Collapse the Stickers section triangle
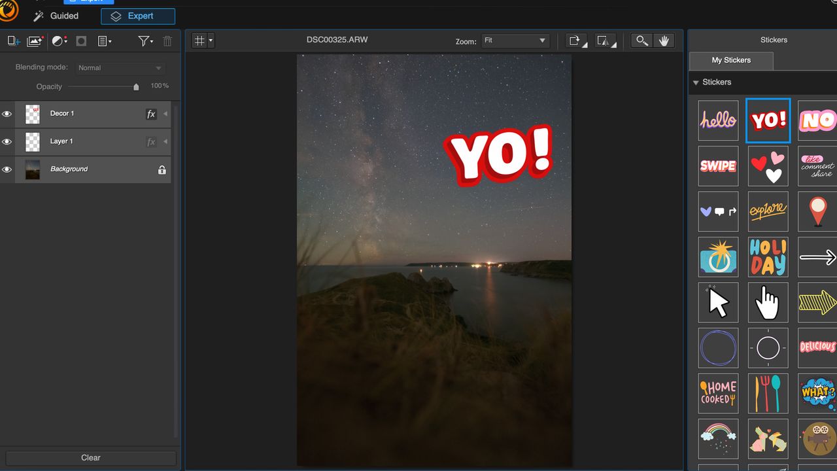837x471 pixels. coord(696,82)
